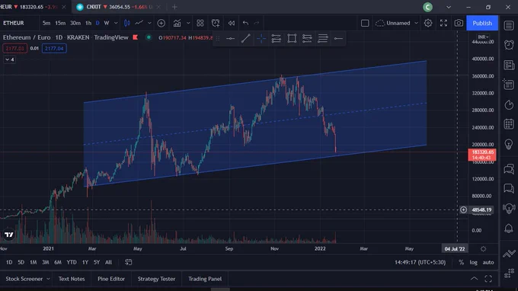Viewport: 518px width, 291px height.
Task: Expand the Unnamed layout dropdown arrow
Action: tap(416, 23)
